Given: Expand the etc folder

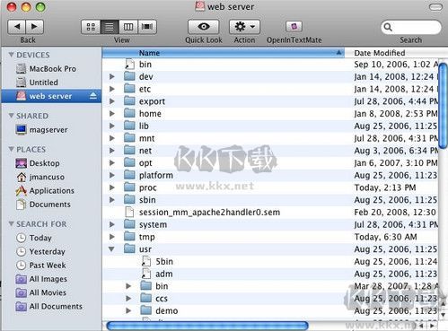Looking at the screenshot, I should point(112,89).
